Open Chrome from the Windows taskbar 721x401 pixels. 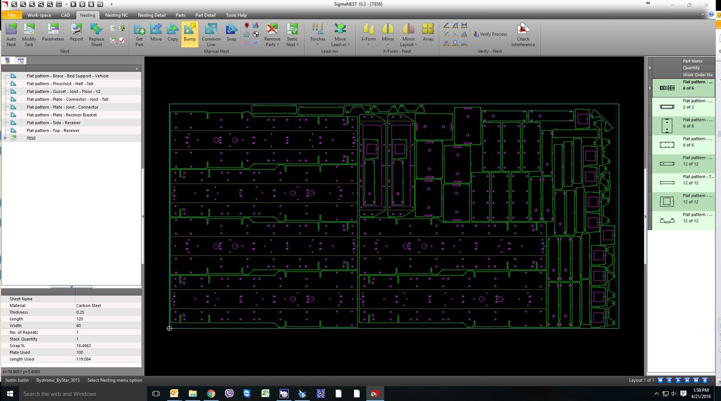[211, 393]
